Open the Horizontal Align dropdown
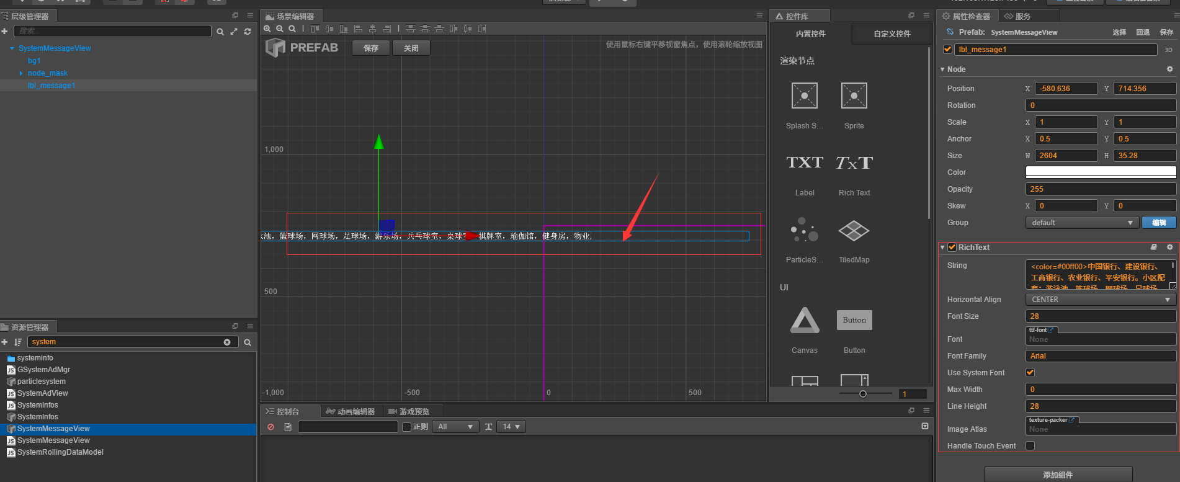 (x=1101, y=300)
